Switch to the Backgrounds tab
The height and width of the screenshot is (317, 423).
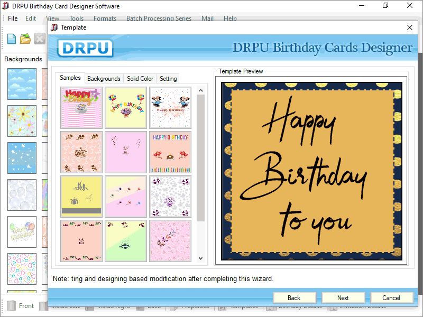[104, 79]
